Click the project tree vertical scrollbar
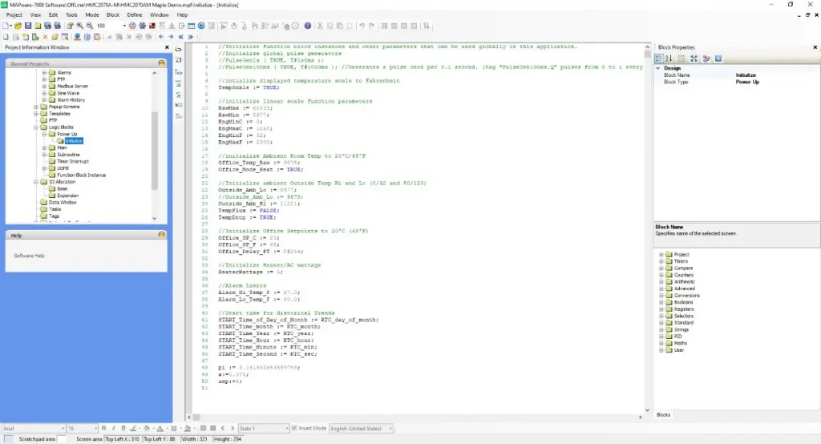This screenshot has width=821, height=444. coord(155,146)
